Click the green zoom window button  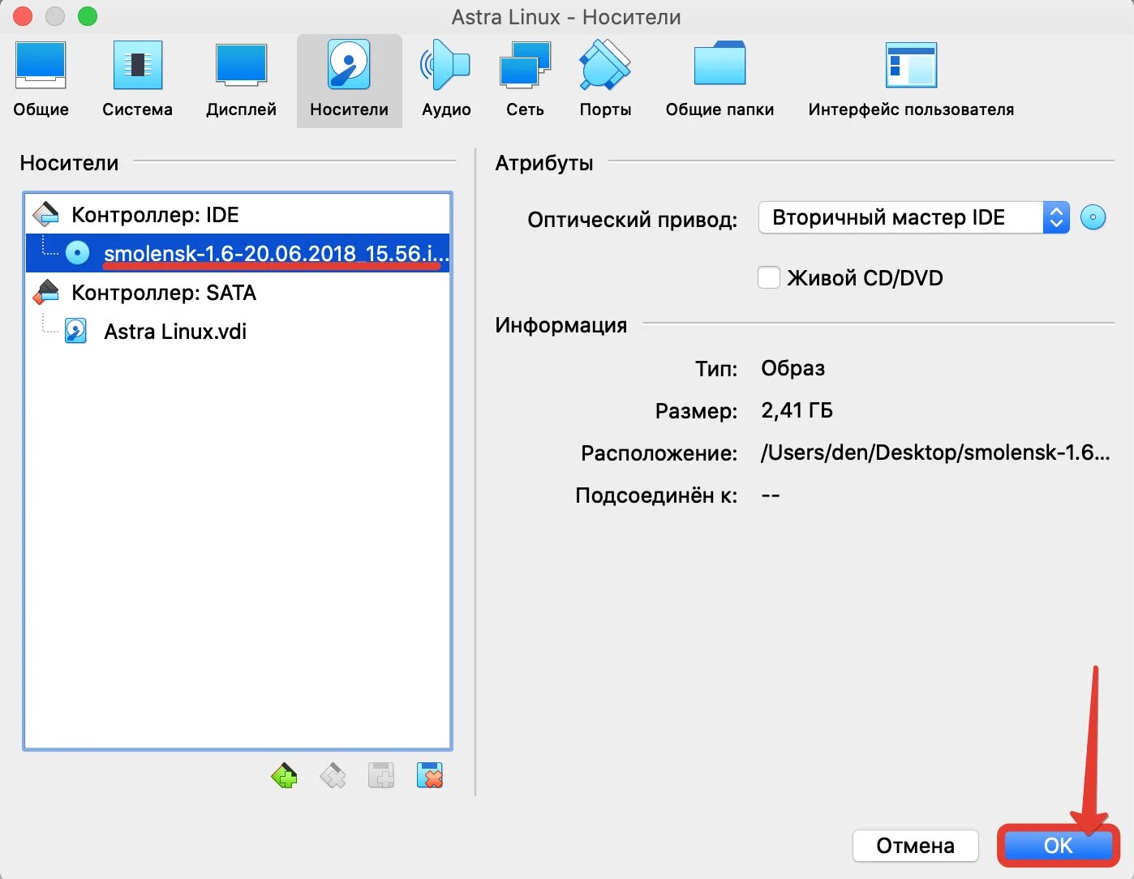tap(88, 16)
